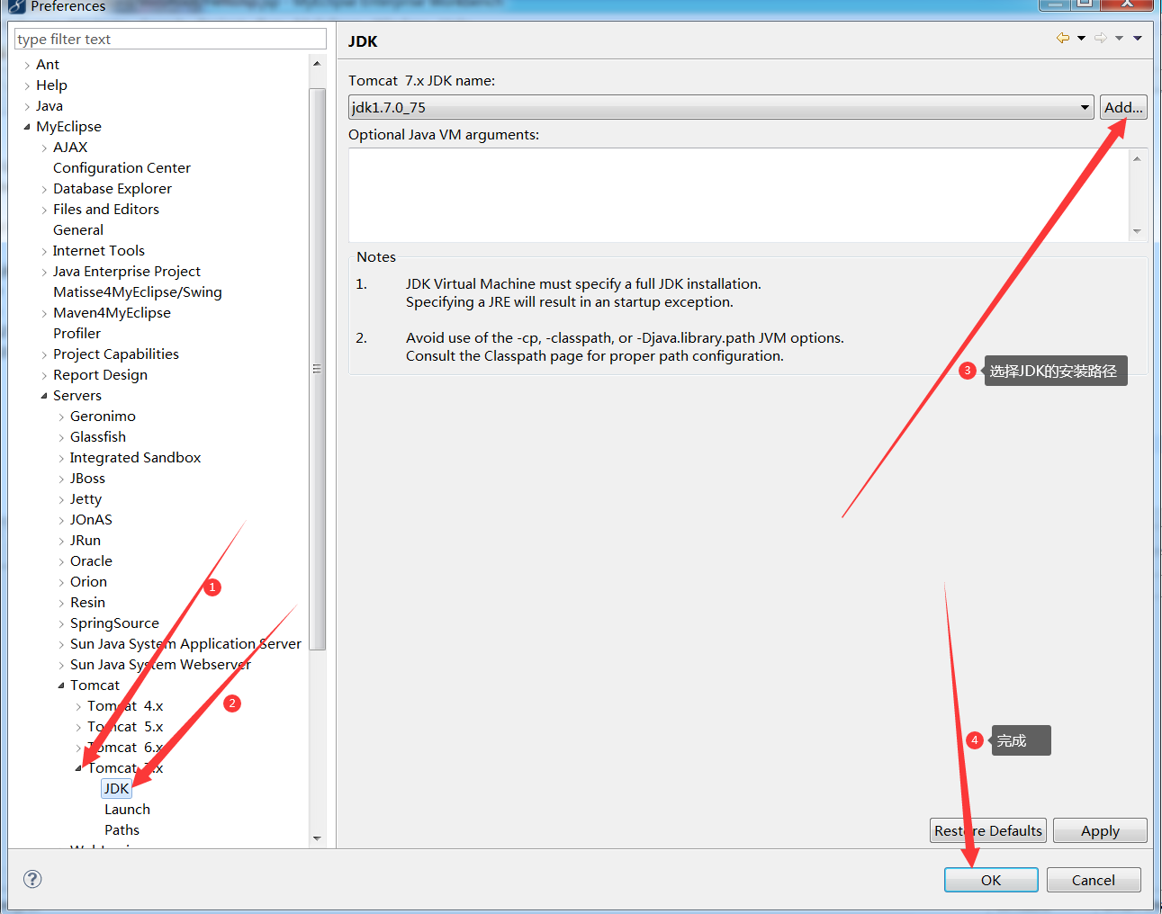Screen dimensions: 1162x914
Task: Click VM arguments scrollbar up arrow
Action: 1137,158
